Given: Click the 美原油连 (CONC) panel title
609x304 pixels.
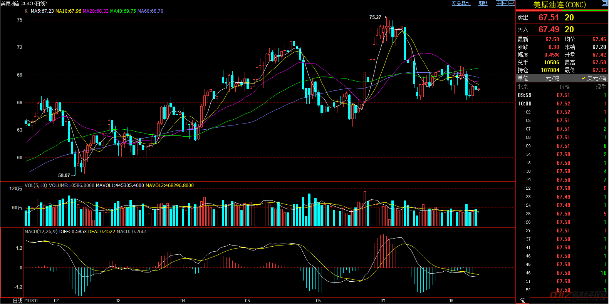Looking at the screenshot, I should (559, 5).
